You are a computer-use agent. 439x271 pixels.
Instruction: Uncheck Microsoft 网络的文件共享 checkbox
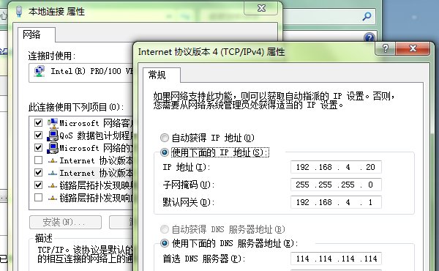38,147
